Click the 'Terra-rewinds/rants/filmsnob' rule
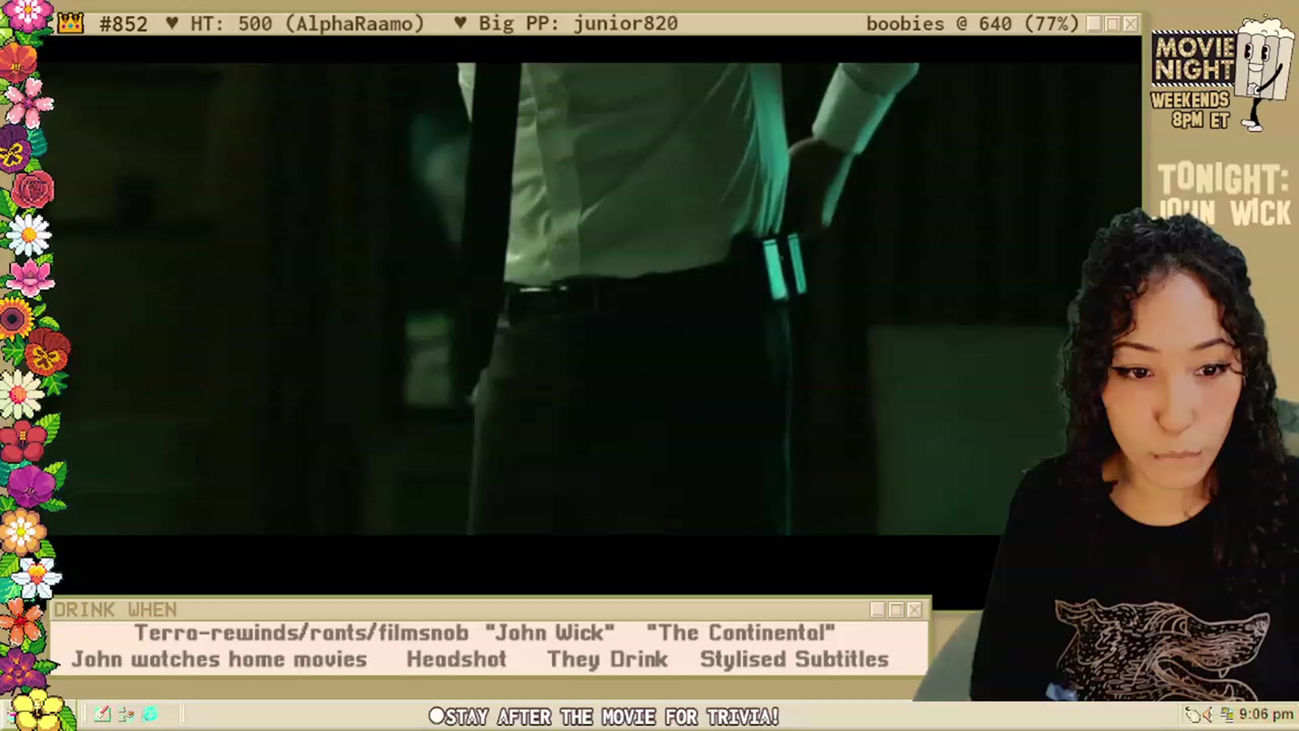 [x=302, y=633]
